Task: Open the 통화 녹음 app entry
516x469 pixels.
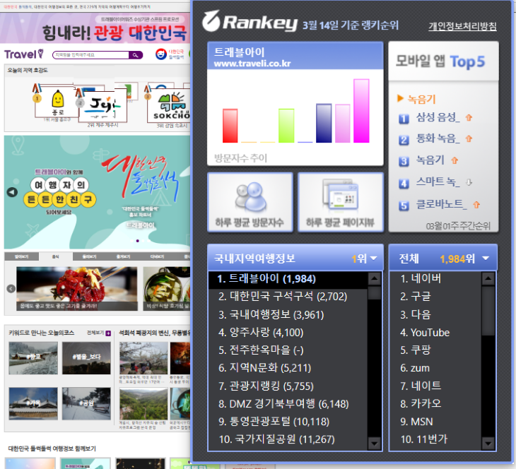Action: pos(438,138)
